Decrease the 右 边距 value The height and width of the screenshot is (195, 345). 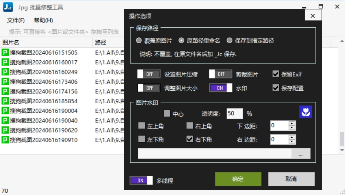(x=292, y=141)
